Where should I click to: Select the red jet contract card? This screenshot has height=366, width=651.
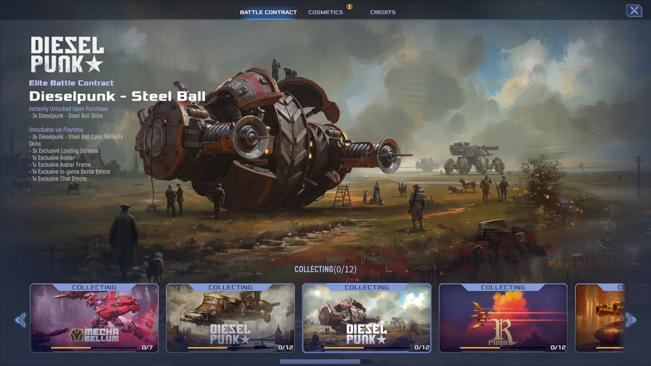[x=503, y=318]
